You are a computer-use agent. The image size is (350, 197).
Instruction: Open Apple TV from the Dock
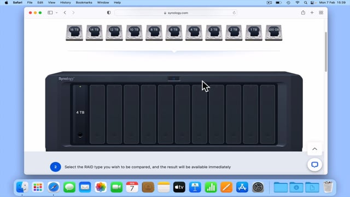[179, 187]
